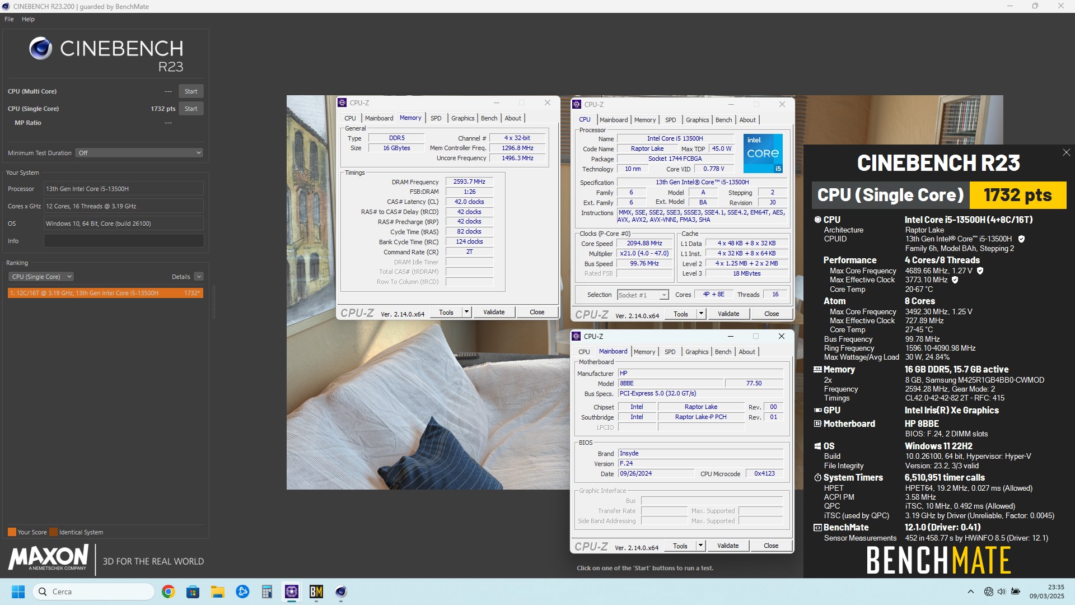Open Microsoft Store from taskbar
Image resolution: width=1075 pixels, height=605 pixels.
[x=193, y=592]
